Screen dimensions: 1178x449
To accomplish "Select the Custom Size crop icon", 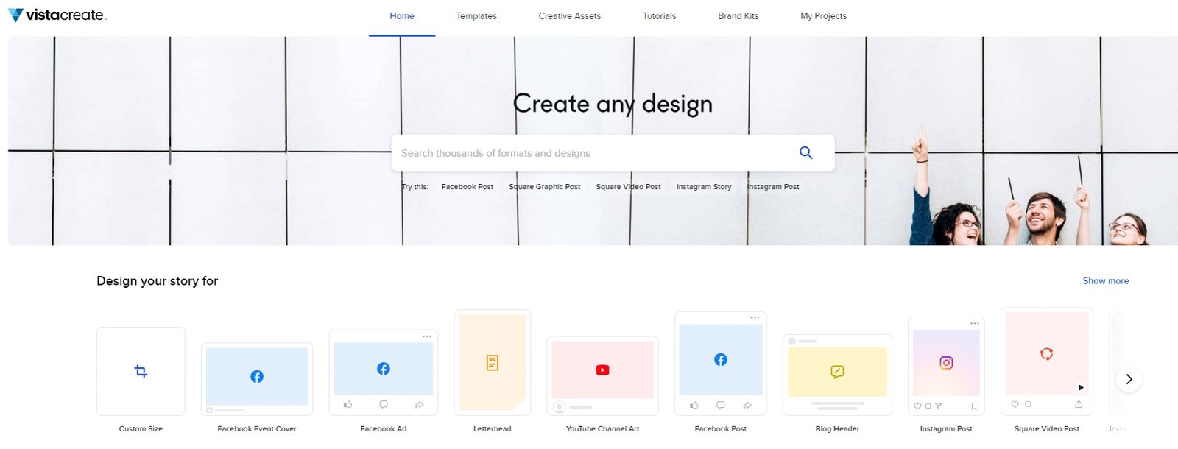I will [x=141, y=371].
